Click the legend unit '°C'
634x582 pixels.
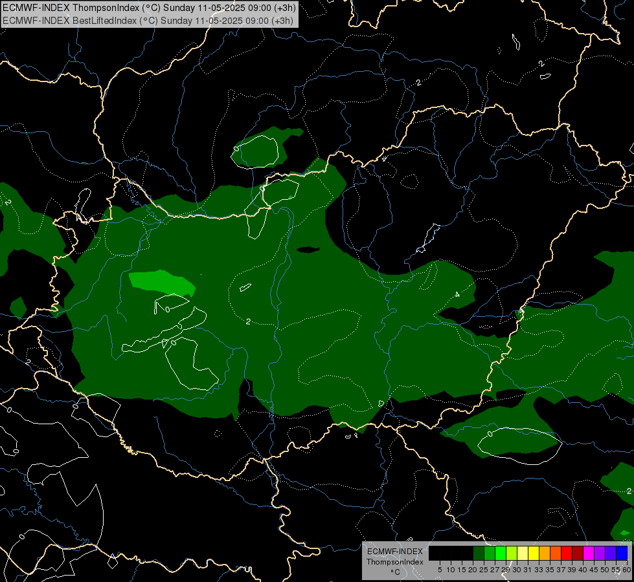[x=395, y=572]
